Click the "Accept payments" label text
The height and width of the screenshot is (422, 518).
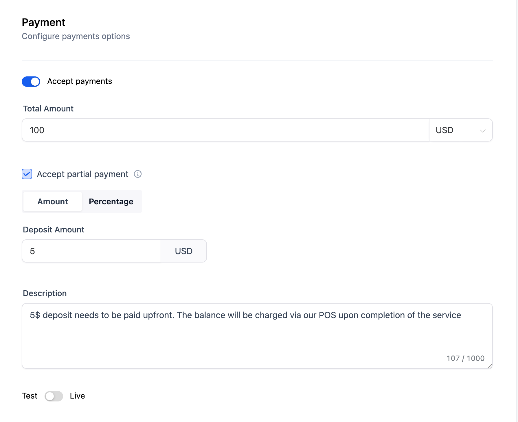tap(80, 81)
